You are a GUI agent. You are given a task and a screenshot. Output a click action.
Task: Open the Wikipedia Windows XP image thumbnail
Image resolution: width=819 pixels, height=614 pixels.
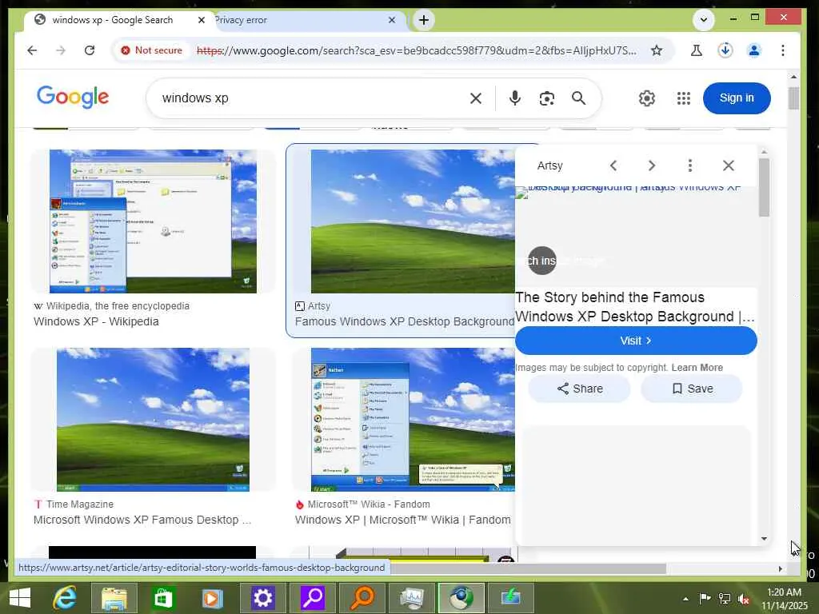[153, 221]
